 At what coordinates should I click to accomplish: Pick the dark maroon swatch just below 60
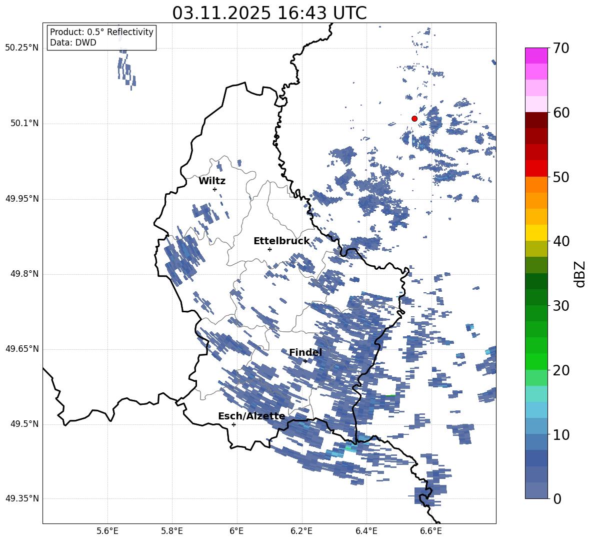536,120
